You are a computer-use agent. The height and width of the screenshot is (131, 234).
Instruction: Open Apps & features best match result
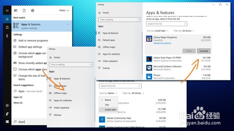click(42, 26)
